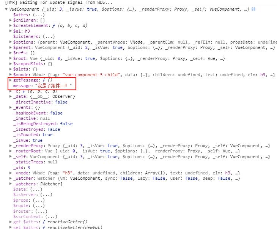The height and width of the screenshot is (229, 277).
Task: Invoke the $props (...) getter
Action: tap(33, 200)
